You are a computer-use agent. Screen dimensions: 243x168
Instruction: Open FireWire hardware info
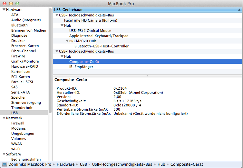(x=18, y=56)
